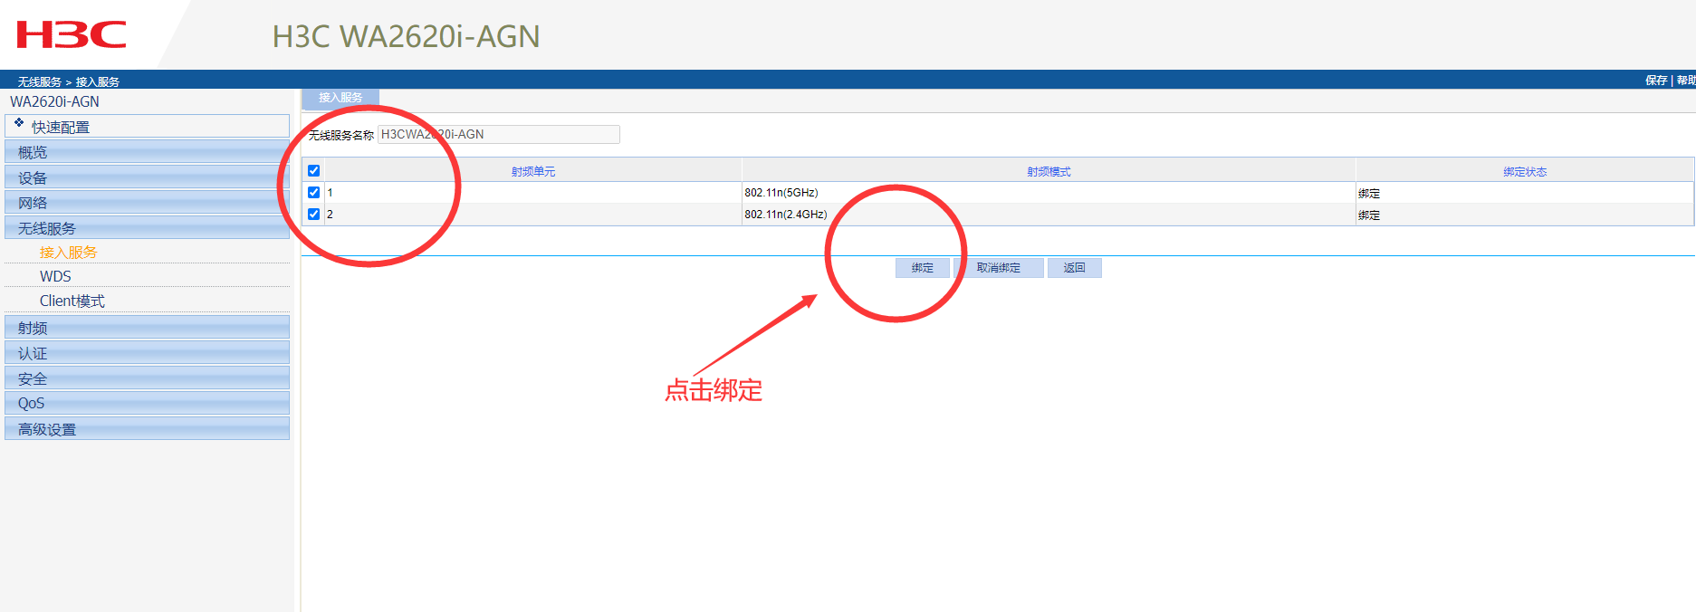Click the 取消绑定 unbind button

click(x=999, y=268)
